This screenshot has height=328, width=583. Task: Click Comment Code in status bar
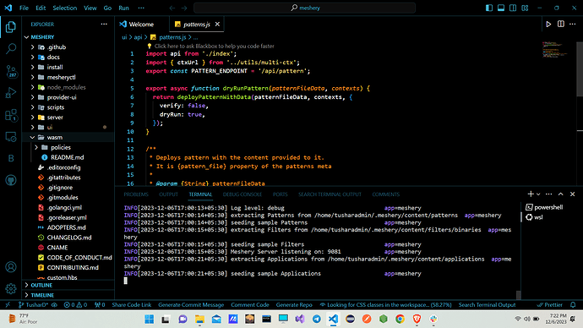[250, 304]
